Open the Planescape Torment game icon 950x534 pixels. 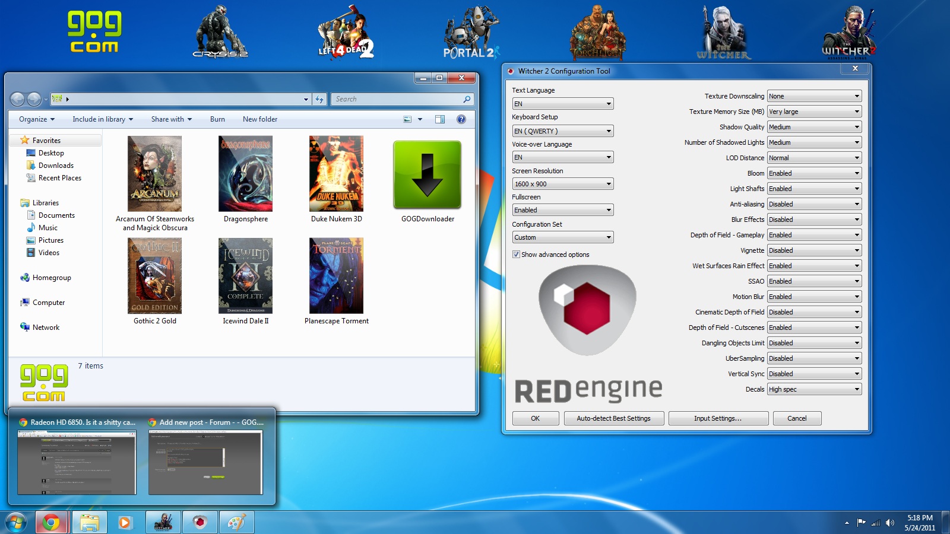[x=336, y=276]
